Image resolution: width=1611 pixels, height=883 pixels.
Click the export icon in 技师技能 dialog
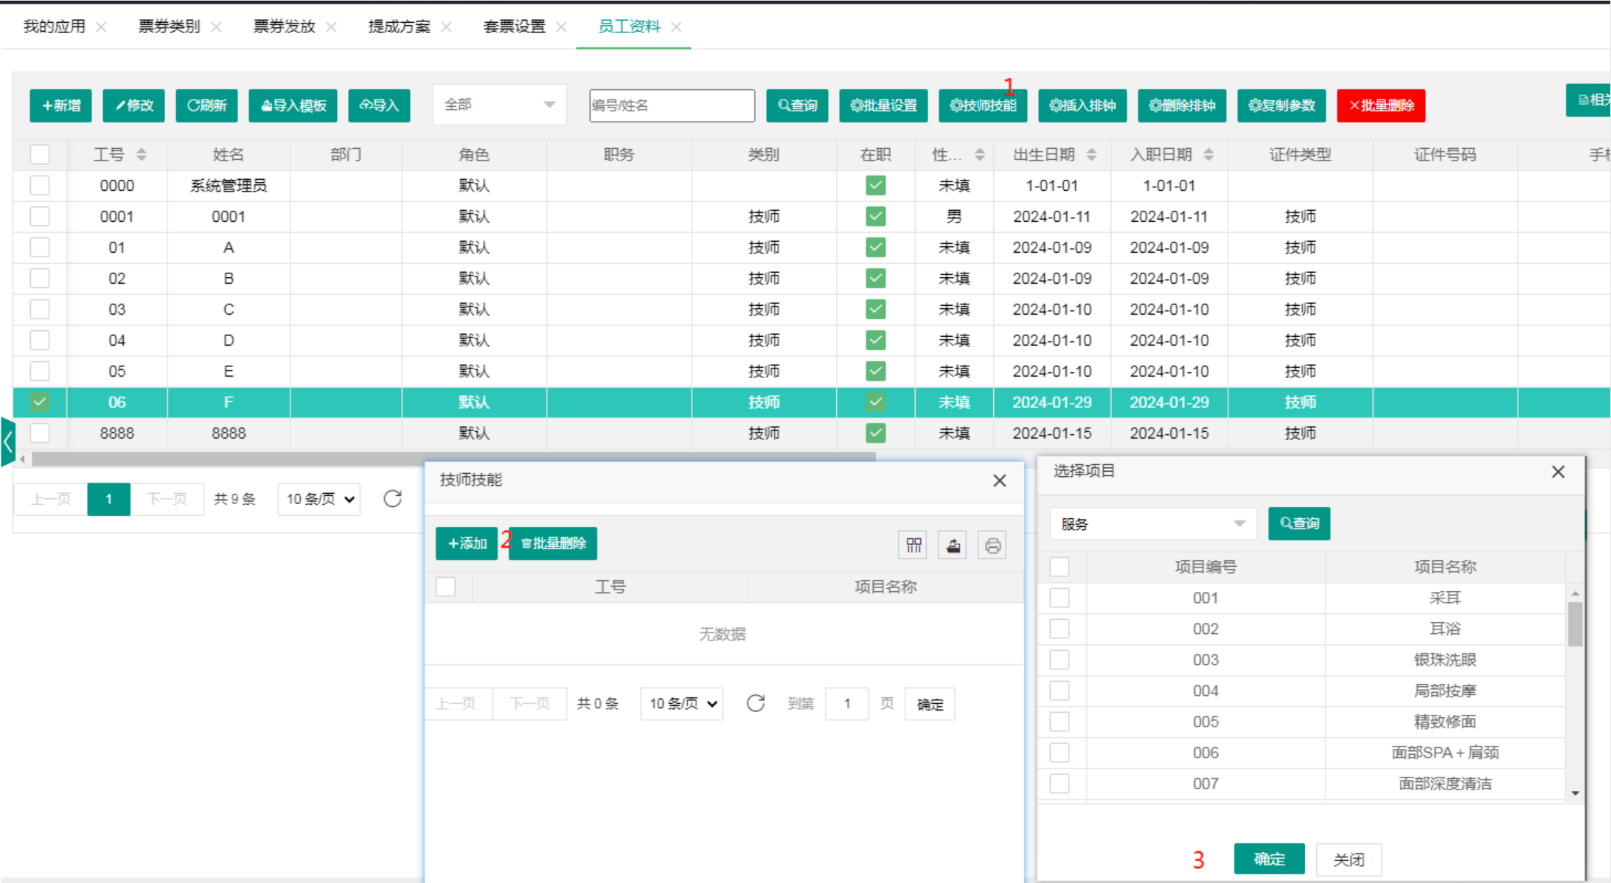953,545
